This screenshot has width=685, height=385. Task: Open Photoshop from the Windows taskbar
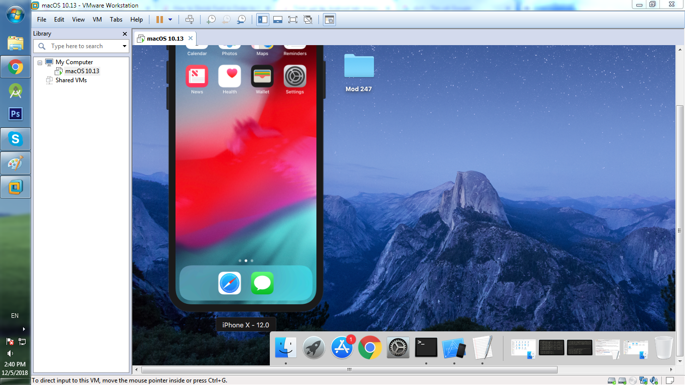point(16,114)
